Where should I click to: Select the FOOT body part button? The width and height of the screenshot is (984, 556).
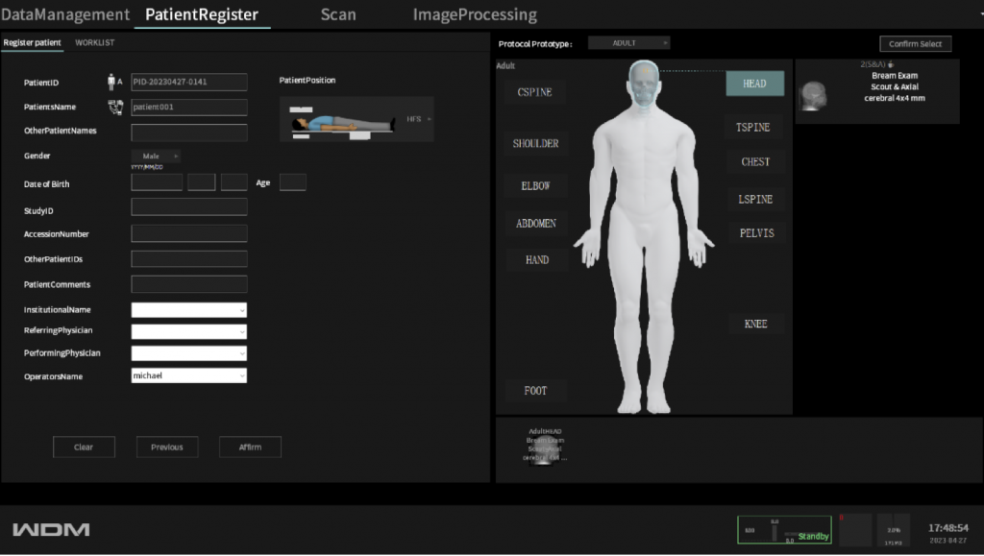[535, 391]
